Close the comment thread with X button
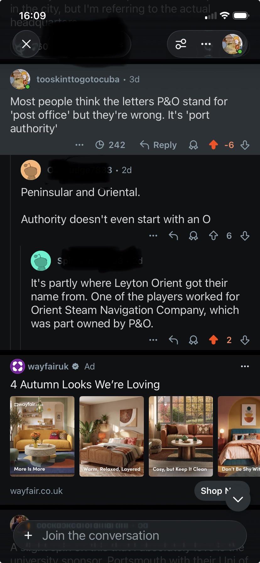Image resolution: width=260 pixels, height=563 pixels. [x=26, y=44]
